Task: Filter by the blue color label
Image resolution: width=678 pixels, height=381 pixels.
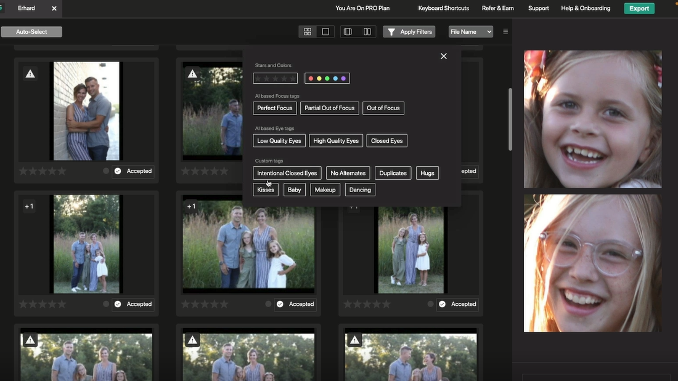Action: tap(335, 79)
